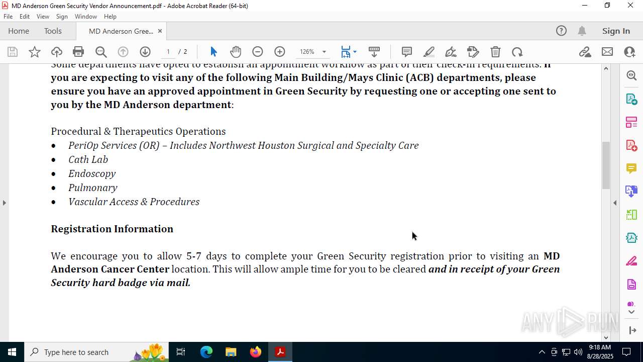643x362 pixels.
Task: Open the teal Protect/Compress PDF tool
Action: [x=631, y=238]
